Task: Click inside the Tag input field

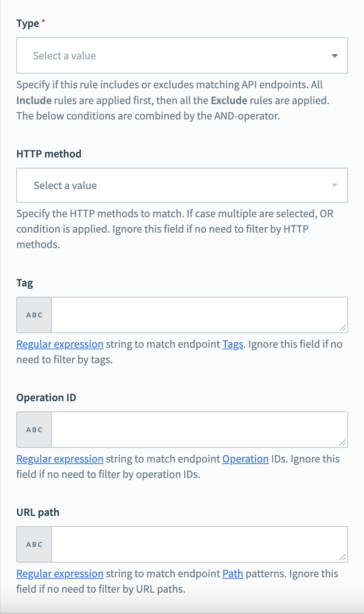Action: tap(198, 315)
